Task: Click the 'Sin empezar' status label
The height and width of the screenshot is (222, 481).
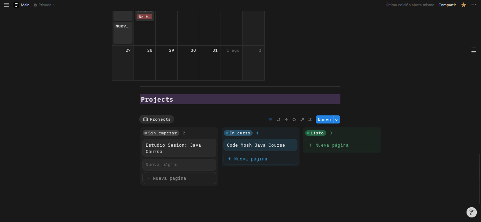Action: click(x=161, y=133)
